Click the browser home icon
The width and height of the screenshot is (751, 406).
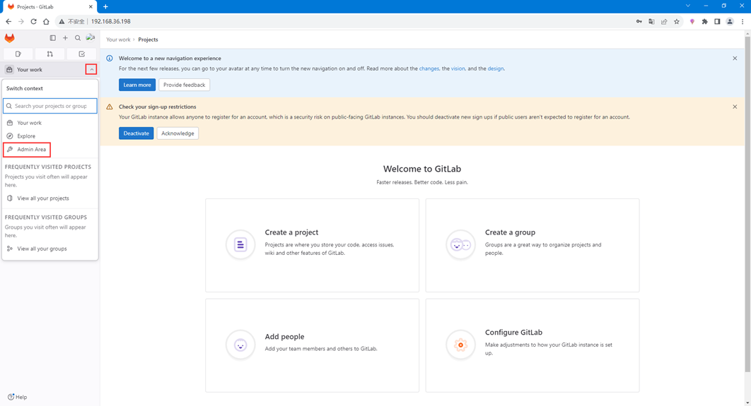pyautogui.click(x=46, y=21)
